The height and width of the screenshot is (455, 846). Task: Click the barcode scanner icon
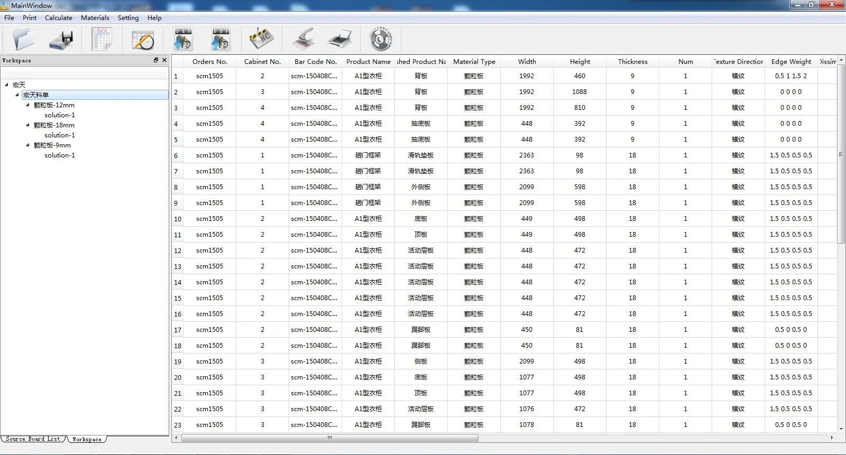click(x=303, y=39)
